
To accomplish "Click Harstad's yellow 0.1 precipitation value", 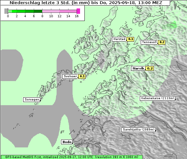I will [x=130, y=39].
